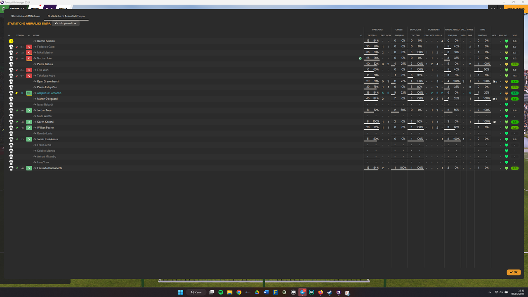Click green substitution-on icon for Karim Konaté
This screenshot has height=297, width=528.
tap(29, 122)
